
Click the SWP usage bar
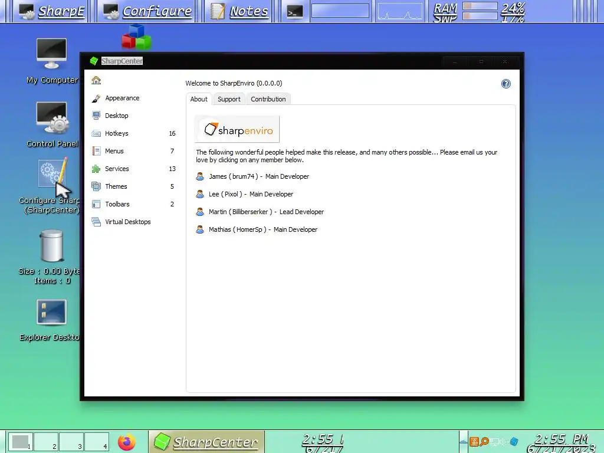pos(480,16)
